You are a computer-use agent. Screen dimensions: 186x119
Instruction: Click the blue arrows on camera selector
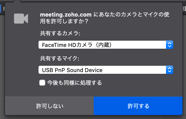[x=169, y=45]
